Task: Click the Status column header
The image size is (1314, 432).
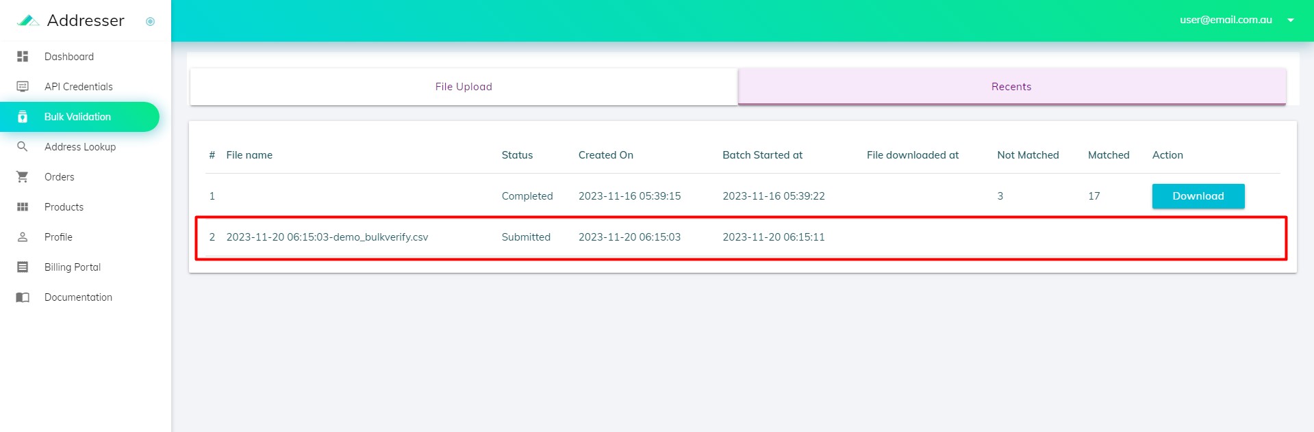Action: 517,155
